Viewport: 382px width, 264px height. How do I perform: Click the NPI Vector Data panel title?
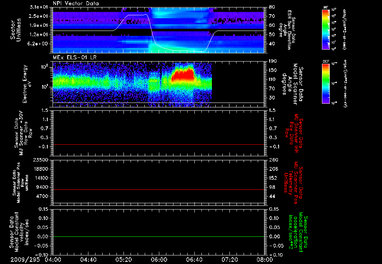(76, 3)
